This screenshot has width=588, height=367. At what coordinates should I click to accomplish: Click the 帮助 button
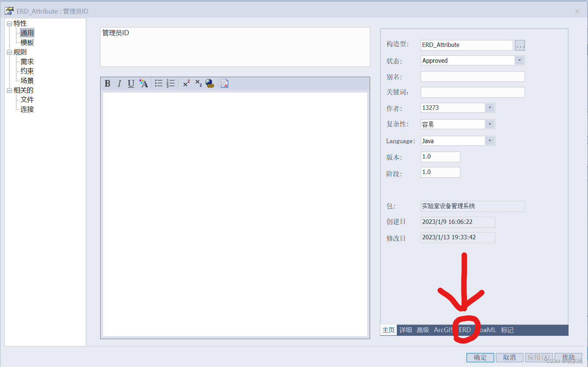[x=568, y=357]
